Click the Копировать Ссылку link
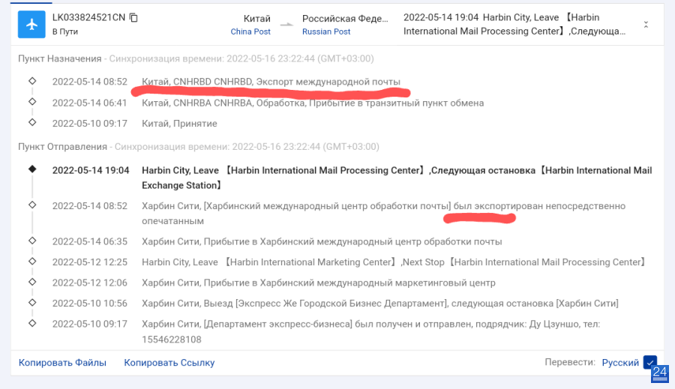 click(169, 362)
